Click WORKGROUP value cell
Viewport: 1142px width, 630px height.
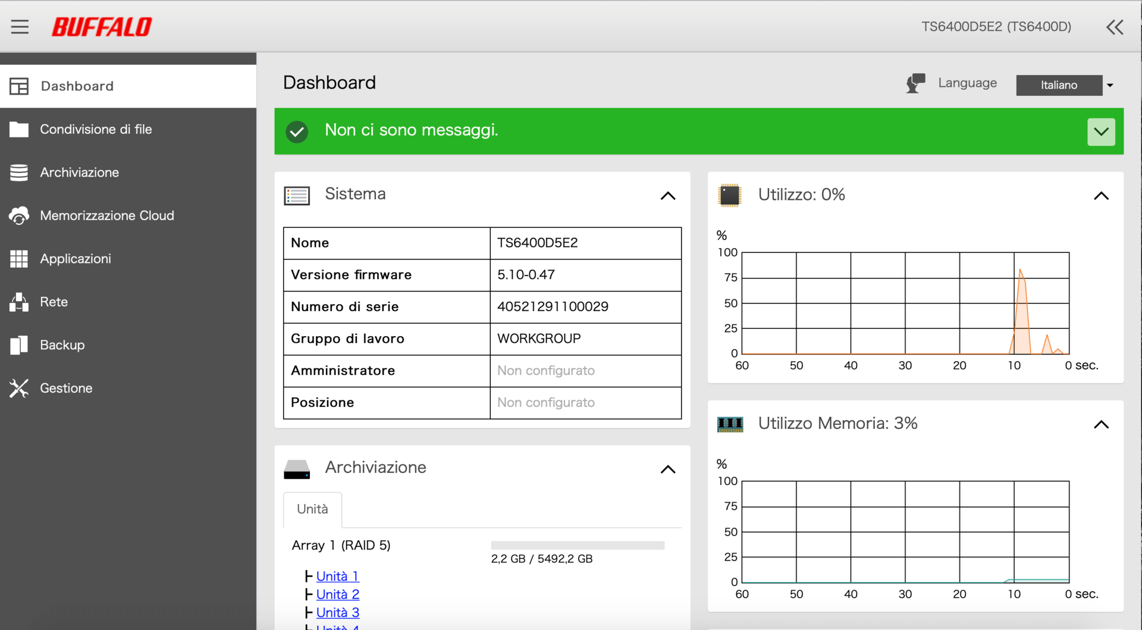585,338
